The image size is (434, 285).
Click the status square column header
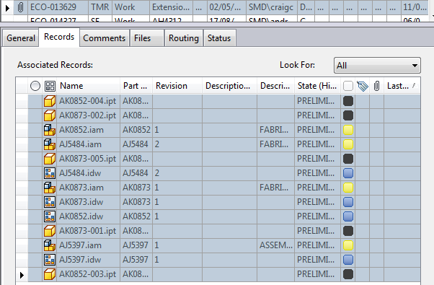(x=348, y=86)
